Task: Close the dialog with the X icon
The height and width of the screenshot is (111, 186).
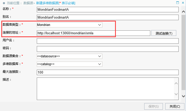Action: coord(183,3)
